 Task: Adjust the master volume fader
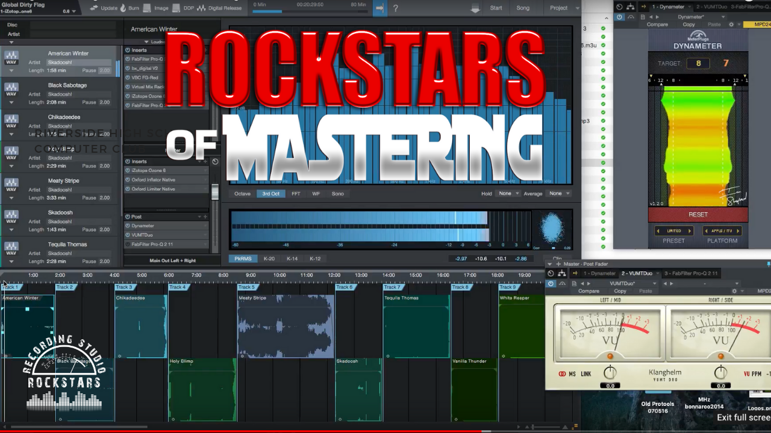[x=214, y=192]
